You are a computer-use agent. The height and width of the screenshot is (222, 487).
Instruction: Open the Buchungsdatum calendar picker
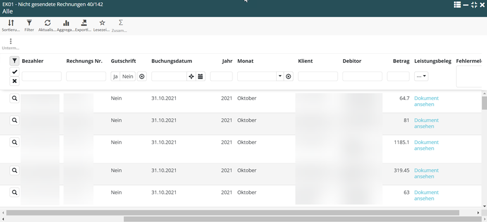[201, 76]
